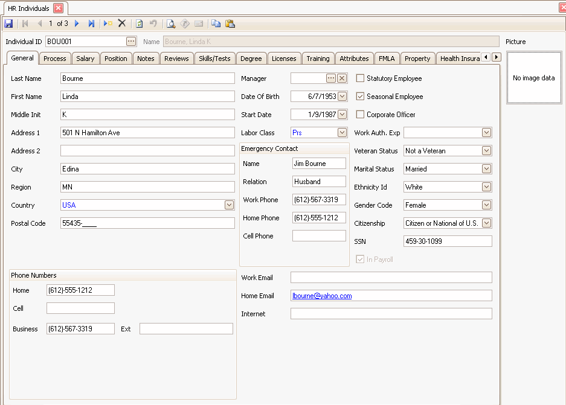566x405 pixels.
Task: Click the lbourne@yahoo.com home email link
Action: pyautogui.click(x=322, y=296)
